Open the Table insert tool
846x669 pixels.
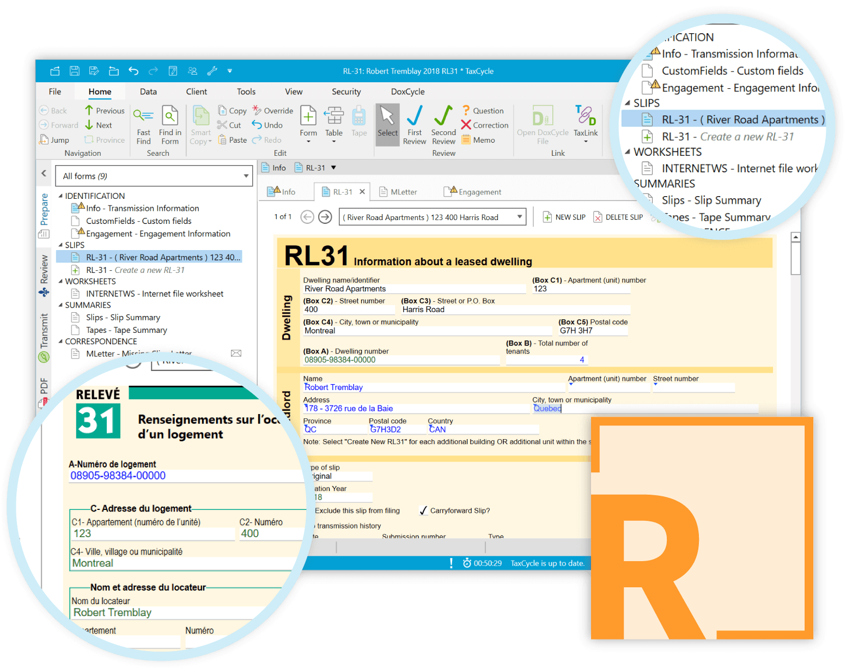click(x=334, y=125)
